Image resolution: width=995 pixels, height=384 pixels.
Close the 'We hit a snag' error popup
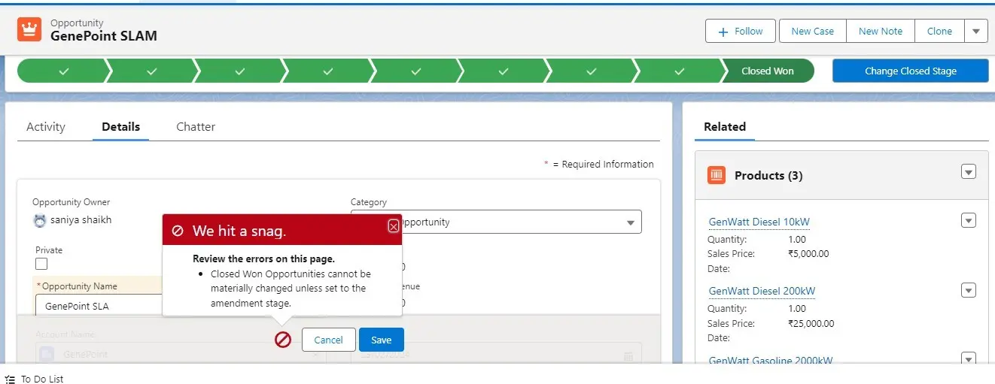(x=393, y=226)
